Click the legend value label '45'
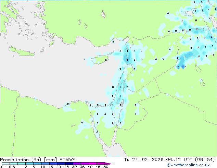Screen dimensions: 217x168 [x=98, y=167]
